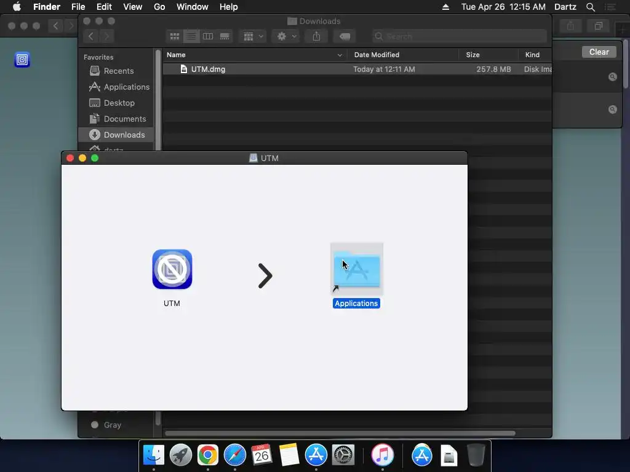Click the UTM volume icon on the desktop
Viewport: 630px width, 472px height.
point(22,60)
